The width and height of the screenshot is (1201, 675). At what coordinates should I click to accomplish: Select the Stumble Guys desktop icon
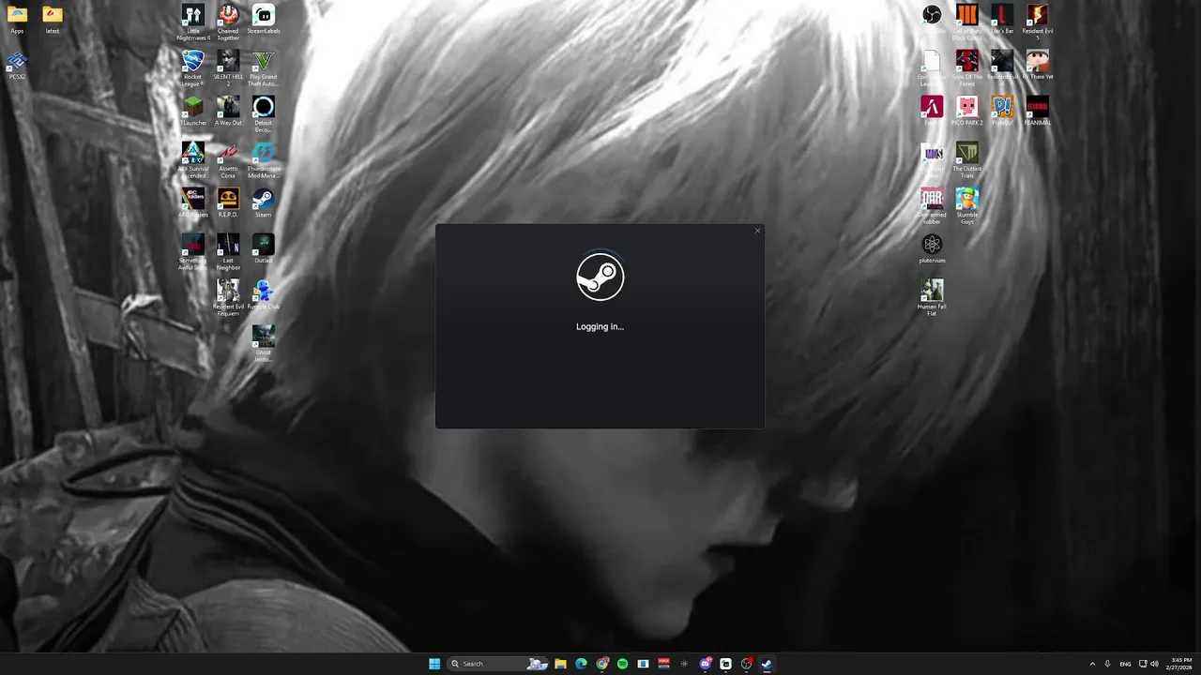tap(967, 206)
